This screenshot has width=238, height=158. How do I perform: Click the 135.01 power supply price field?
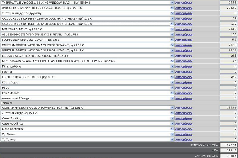tap(228, 107)
